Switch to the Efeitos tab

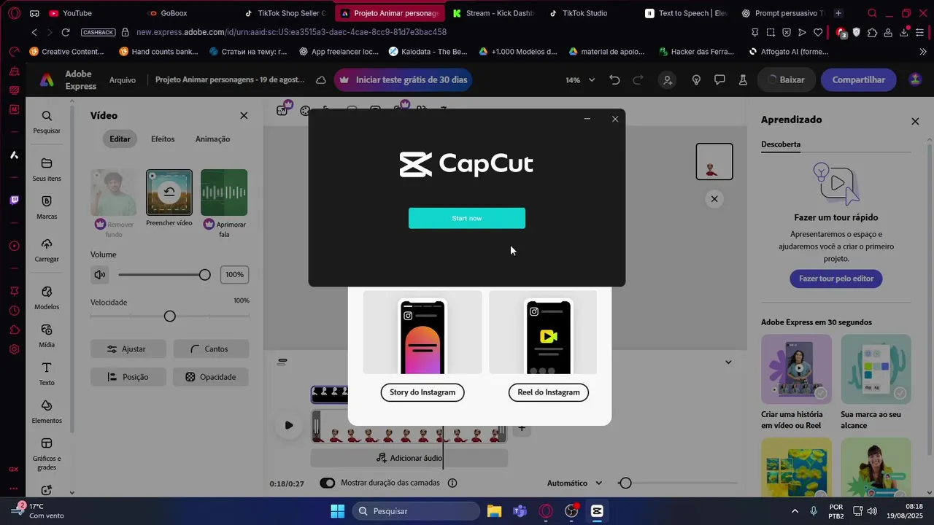(163, 139)
